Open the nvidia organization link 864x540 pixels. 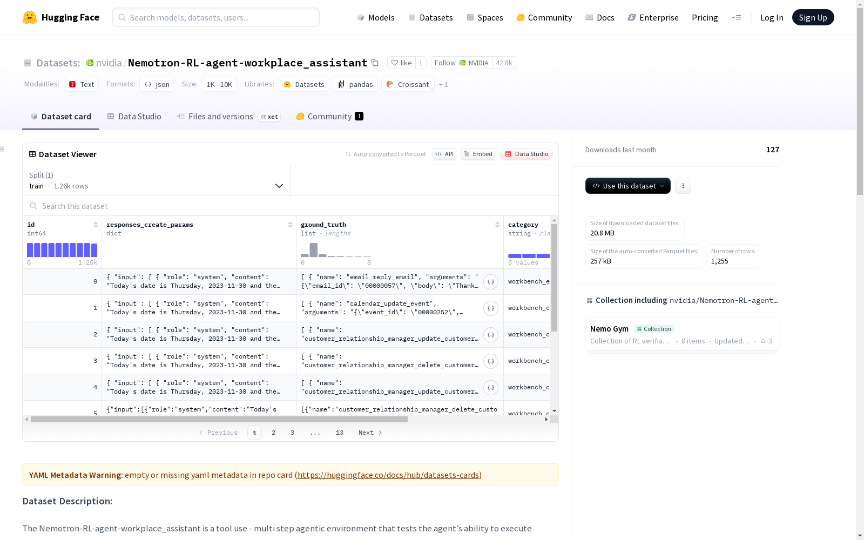(109, 63)
